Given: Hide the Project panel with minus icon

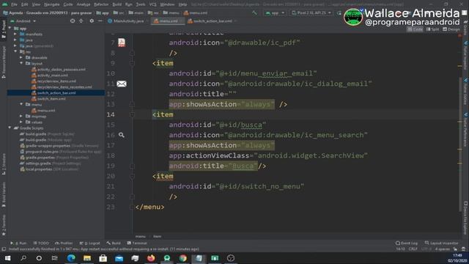Looking at the screenshot, I should coord(100,21).
